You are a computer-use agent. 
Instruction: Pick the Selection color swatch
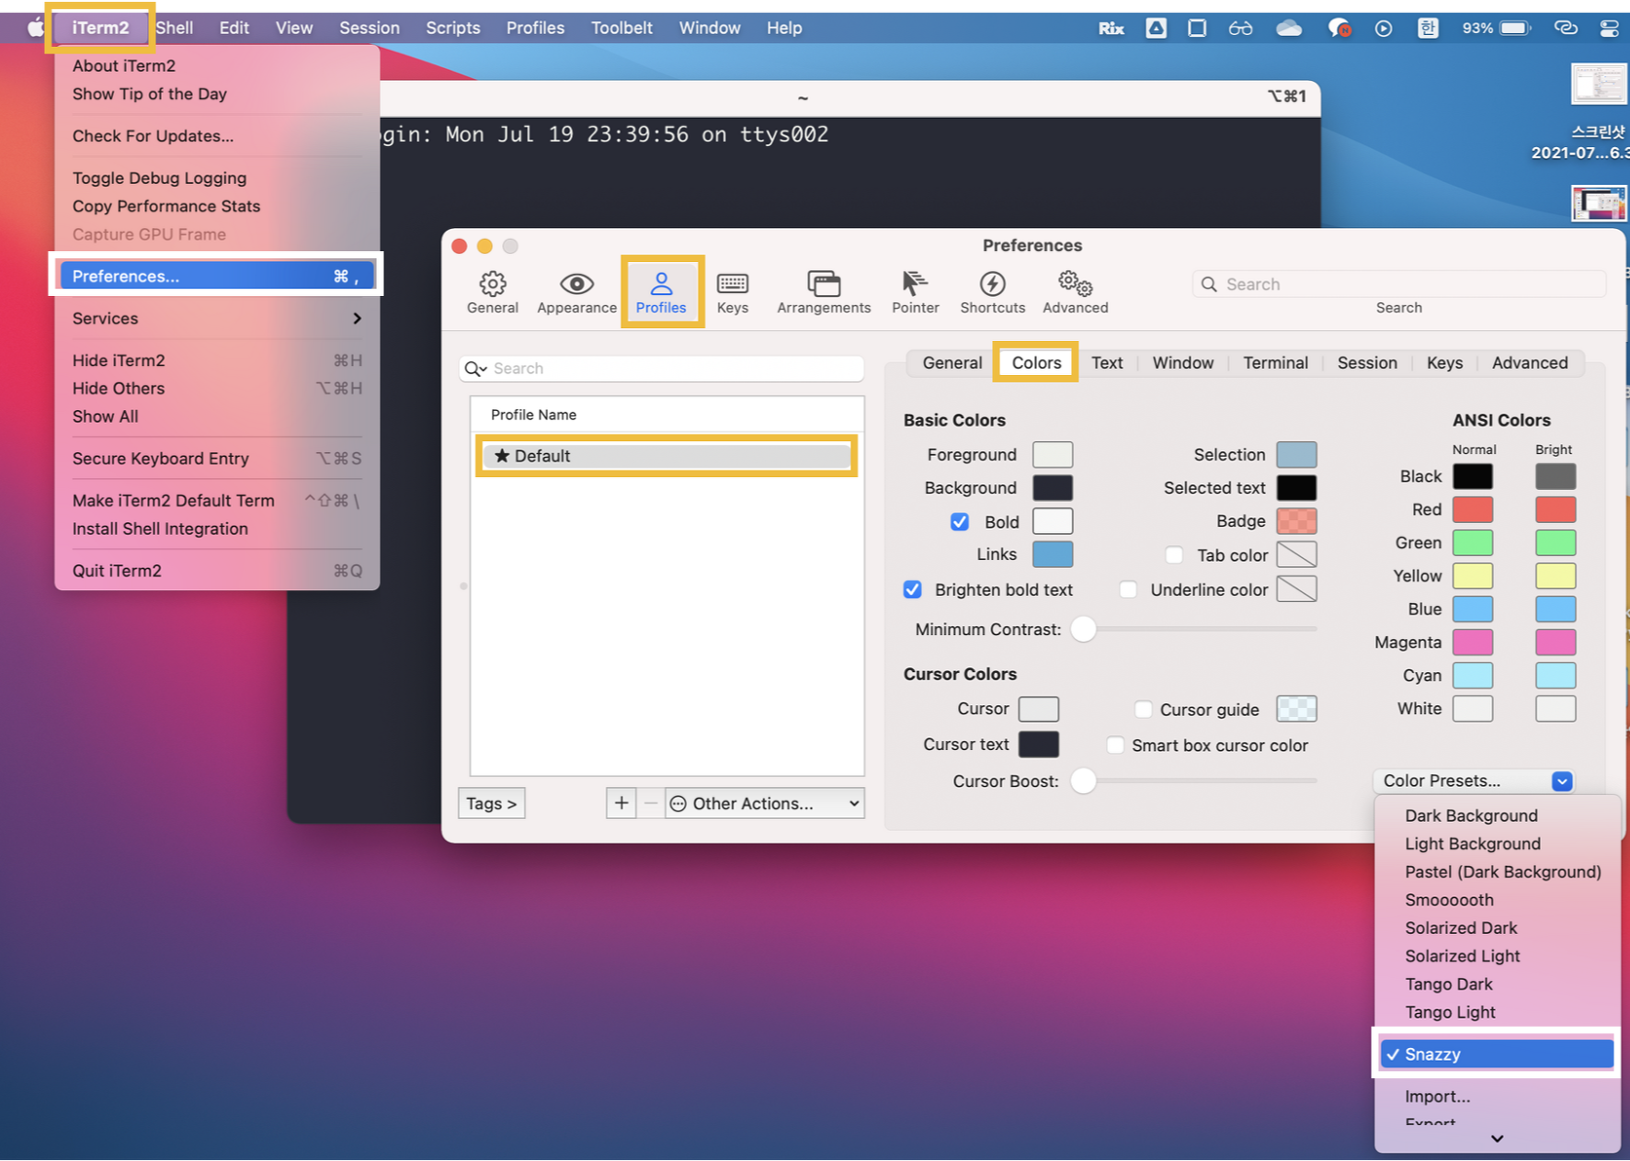(1296, 455)
